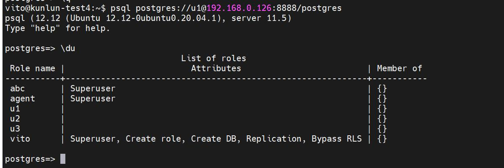The height and width of the screenshot is (168, 504).
Task: Select the role name abc
Action: [x=18, y=88]
